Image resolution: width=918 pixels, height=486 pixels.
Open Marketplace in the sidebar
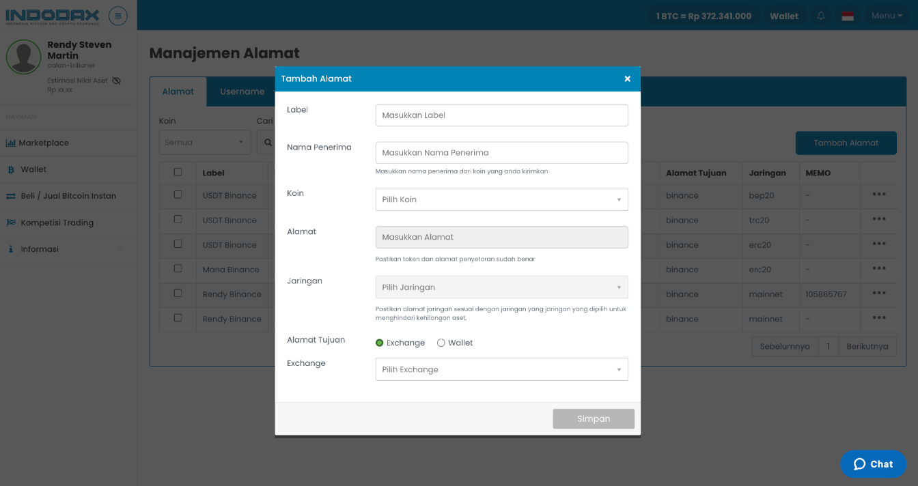(x=44, y=143)
